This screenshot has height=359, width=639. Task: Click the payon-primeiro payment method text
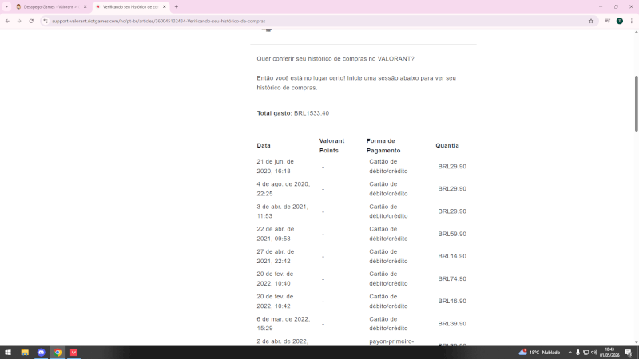click(x=391, y=341)
